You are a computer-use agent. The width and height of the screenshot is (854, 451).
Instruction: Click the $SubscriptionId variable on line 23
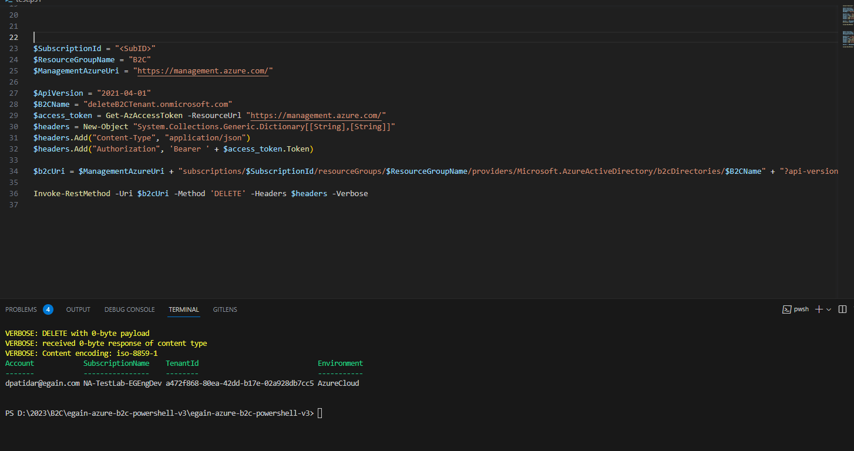click(68, 48)
